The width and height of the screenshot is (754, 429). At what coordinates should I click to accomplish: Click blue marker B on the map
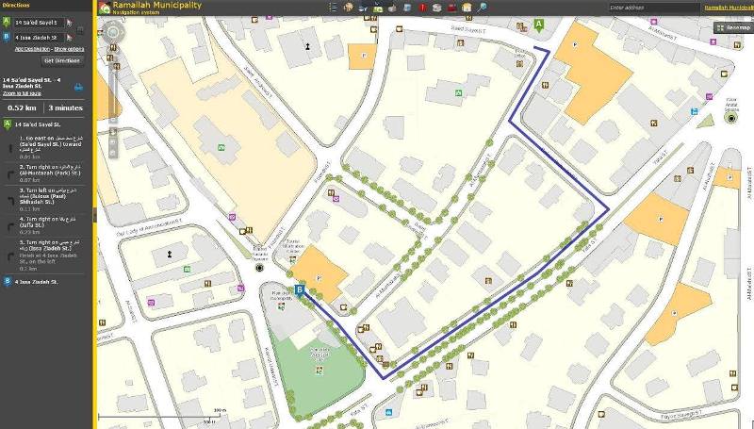(300, 290)
